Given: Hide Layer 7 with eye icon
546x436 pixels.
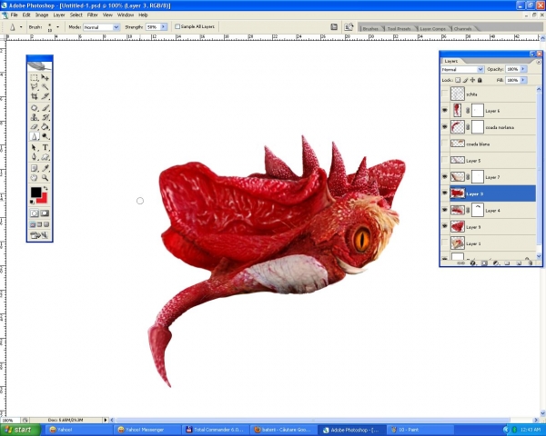Looking at the screenshot, I should 445,176.
